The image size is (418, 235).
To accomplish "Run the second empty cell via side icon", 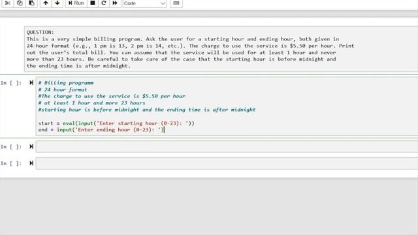I will (31, 146).
